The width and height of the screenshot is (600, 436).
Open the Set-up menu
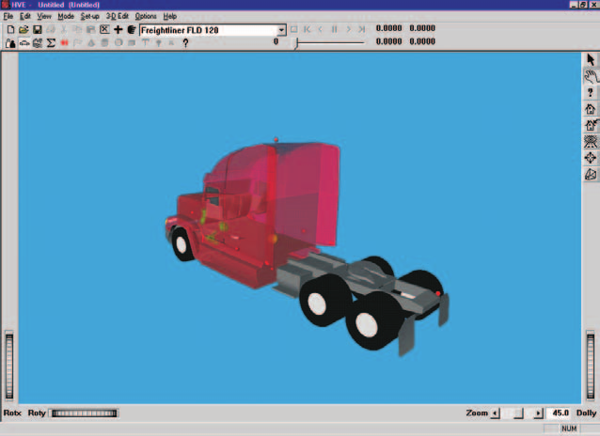click(x=90, y=16)
